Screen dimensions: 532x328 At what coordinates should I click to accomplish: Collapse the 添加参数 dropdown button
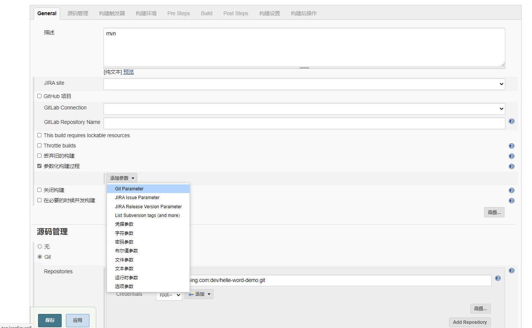tap(122, 178)
